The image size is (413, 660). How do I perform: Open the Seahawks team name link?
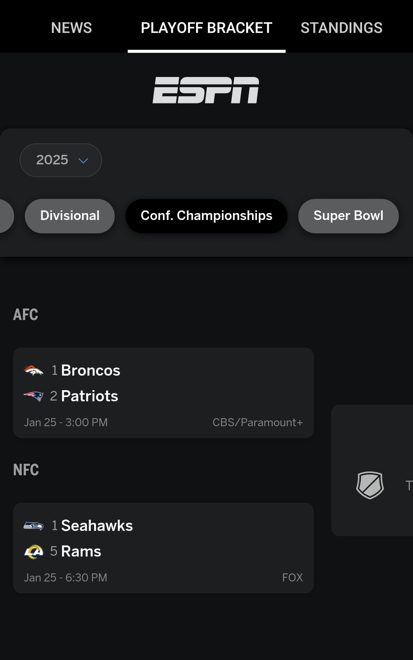click(x=97, y=525)
